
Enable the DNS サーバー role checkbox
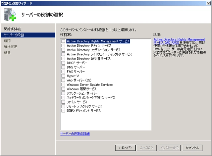click(x=63, y=67)
